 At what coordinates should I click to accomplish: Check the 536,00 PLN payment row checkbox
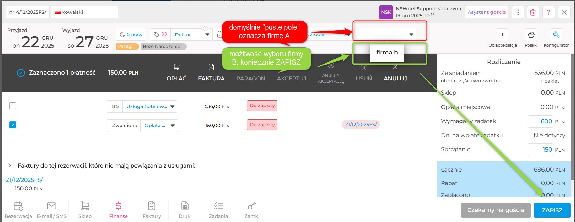tap(13, 106)
